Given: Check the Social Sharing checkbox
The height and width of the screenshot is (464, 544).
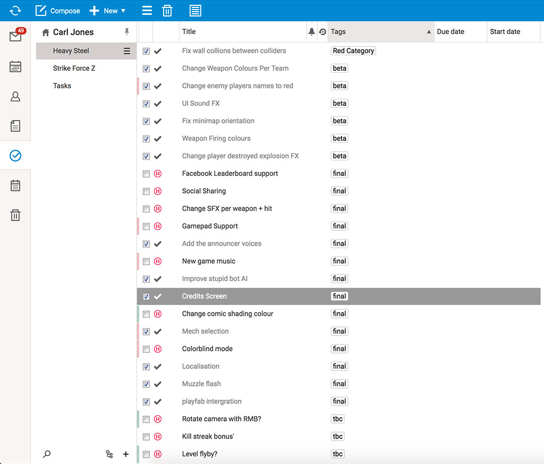Looking at the screenshot, I should (146, 191).
